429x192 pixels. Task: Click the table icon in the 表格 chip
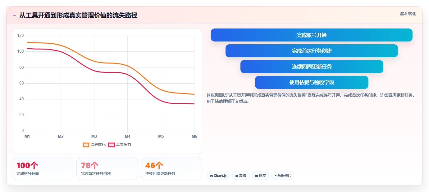[237, 176]
